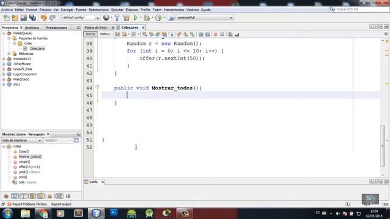Click the globe browser icon in the toolbar

coord(106,18)
